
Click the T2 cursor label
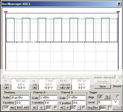34,81
